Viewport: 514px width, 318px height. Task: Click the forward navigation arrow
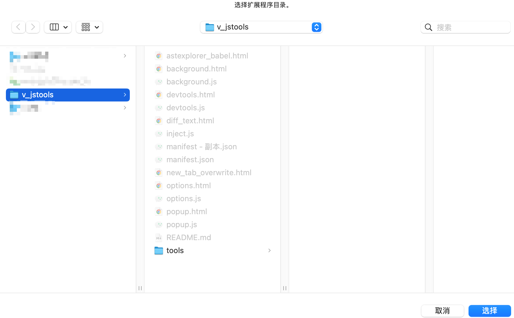(x=33, y=27)
